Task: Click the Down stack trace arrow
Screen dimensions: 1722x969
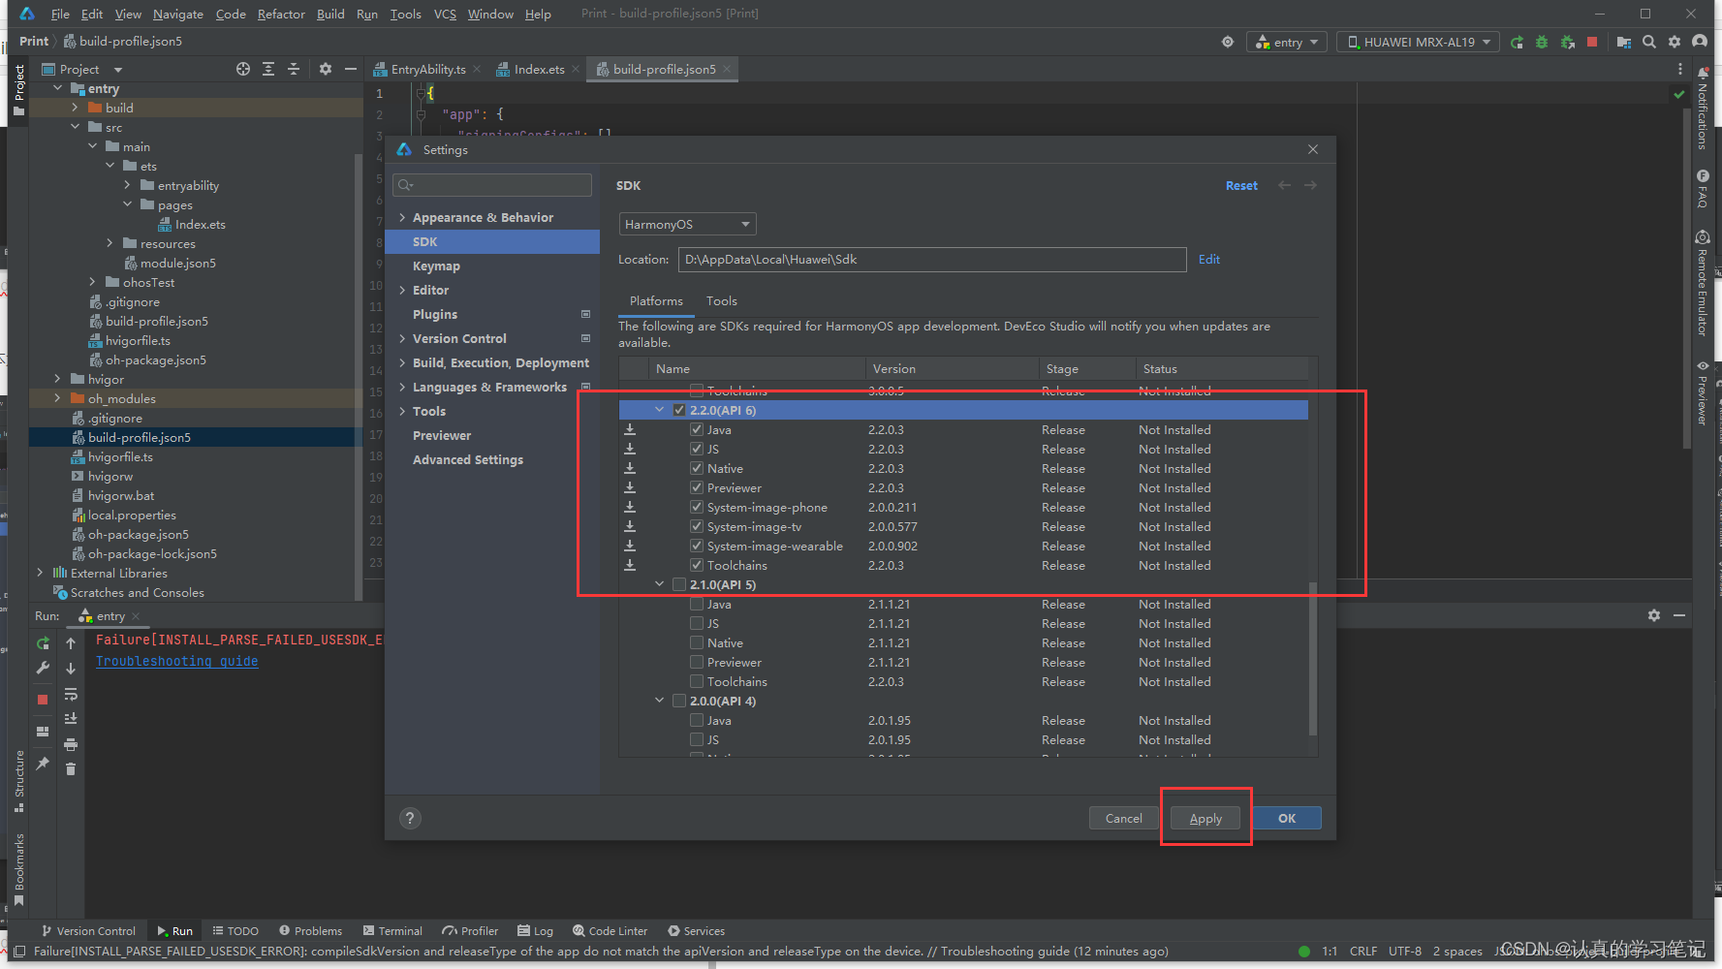Action: [x=71, y=669]
